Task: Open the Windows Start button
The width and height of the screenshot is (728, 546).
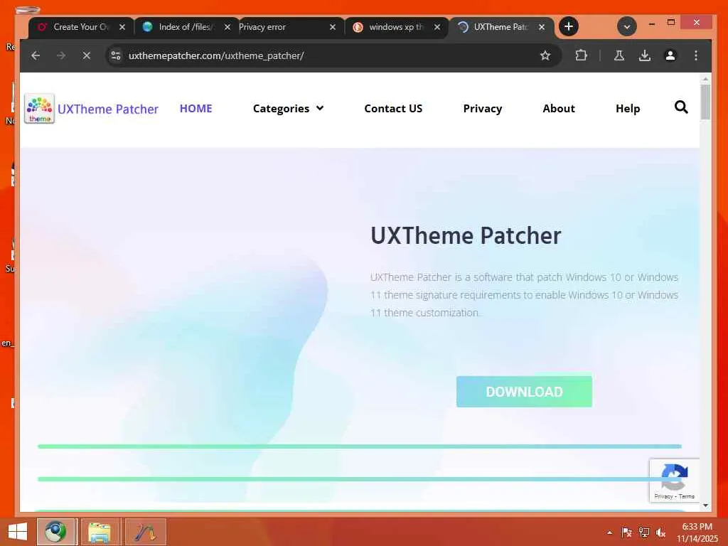Action: coord(17,532)
